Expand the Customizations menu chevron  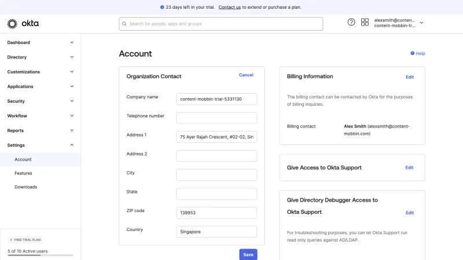click(72, 72)
